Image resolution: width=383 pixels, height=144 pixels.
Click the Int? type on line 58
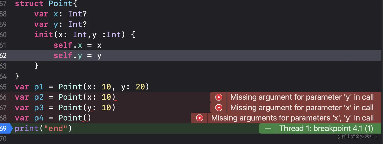(x=78, y=14)
